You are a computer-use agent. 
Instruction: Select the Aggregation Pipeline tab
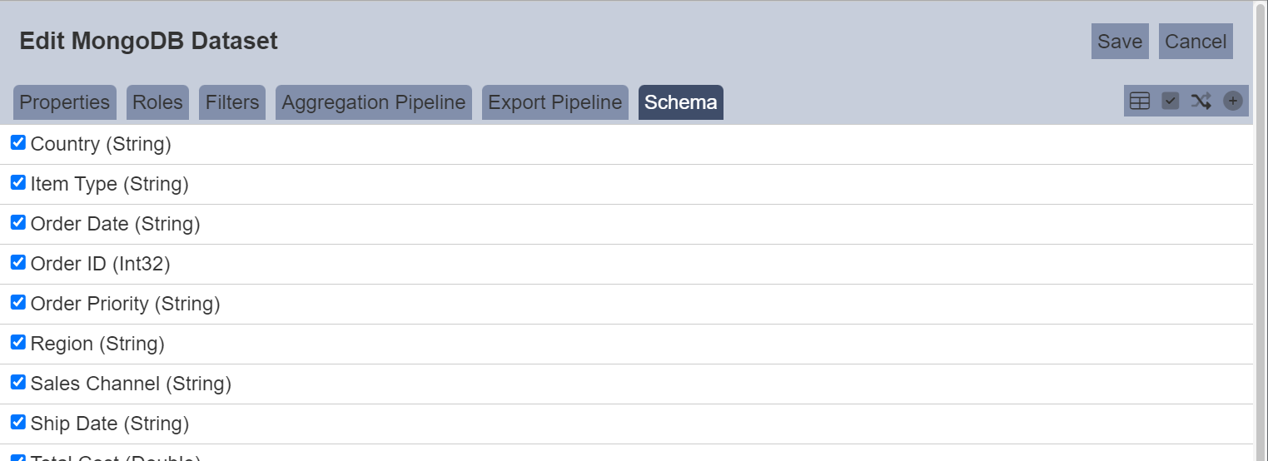point(374,102)
